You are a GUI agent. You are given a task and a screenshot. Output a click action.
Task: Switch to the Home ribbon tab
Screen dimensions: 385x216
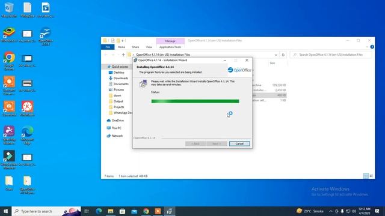coord(122,47)
